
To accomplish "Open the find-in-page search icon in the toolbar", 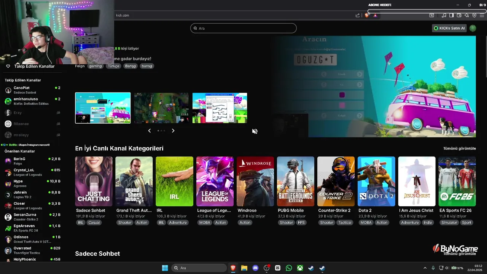I will [x=432, y=15].
